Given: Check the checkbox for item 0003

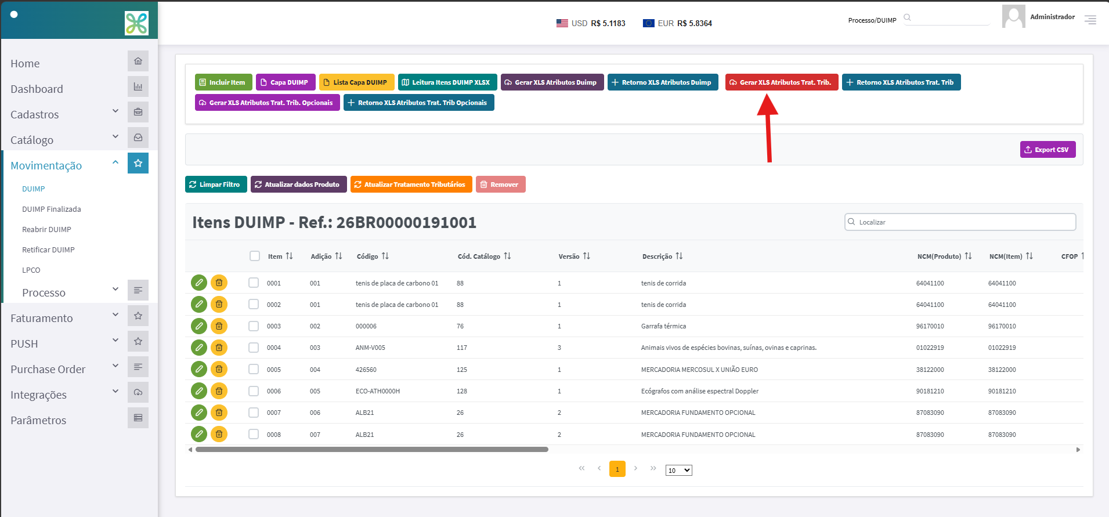Looking at the screenshot, I should pyautogui.click(x=254, y=326).
